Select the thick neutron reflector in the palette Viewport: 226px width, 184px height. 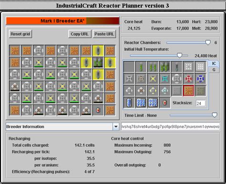click(x=200, y=66)
